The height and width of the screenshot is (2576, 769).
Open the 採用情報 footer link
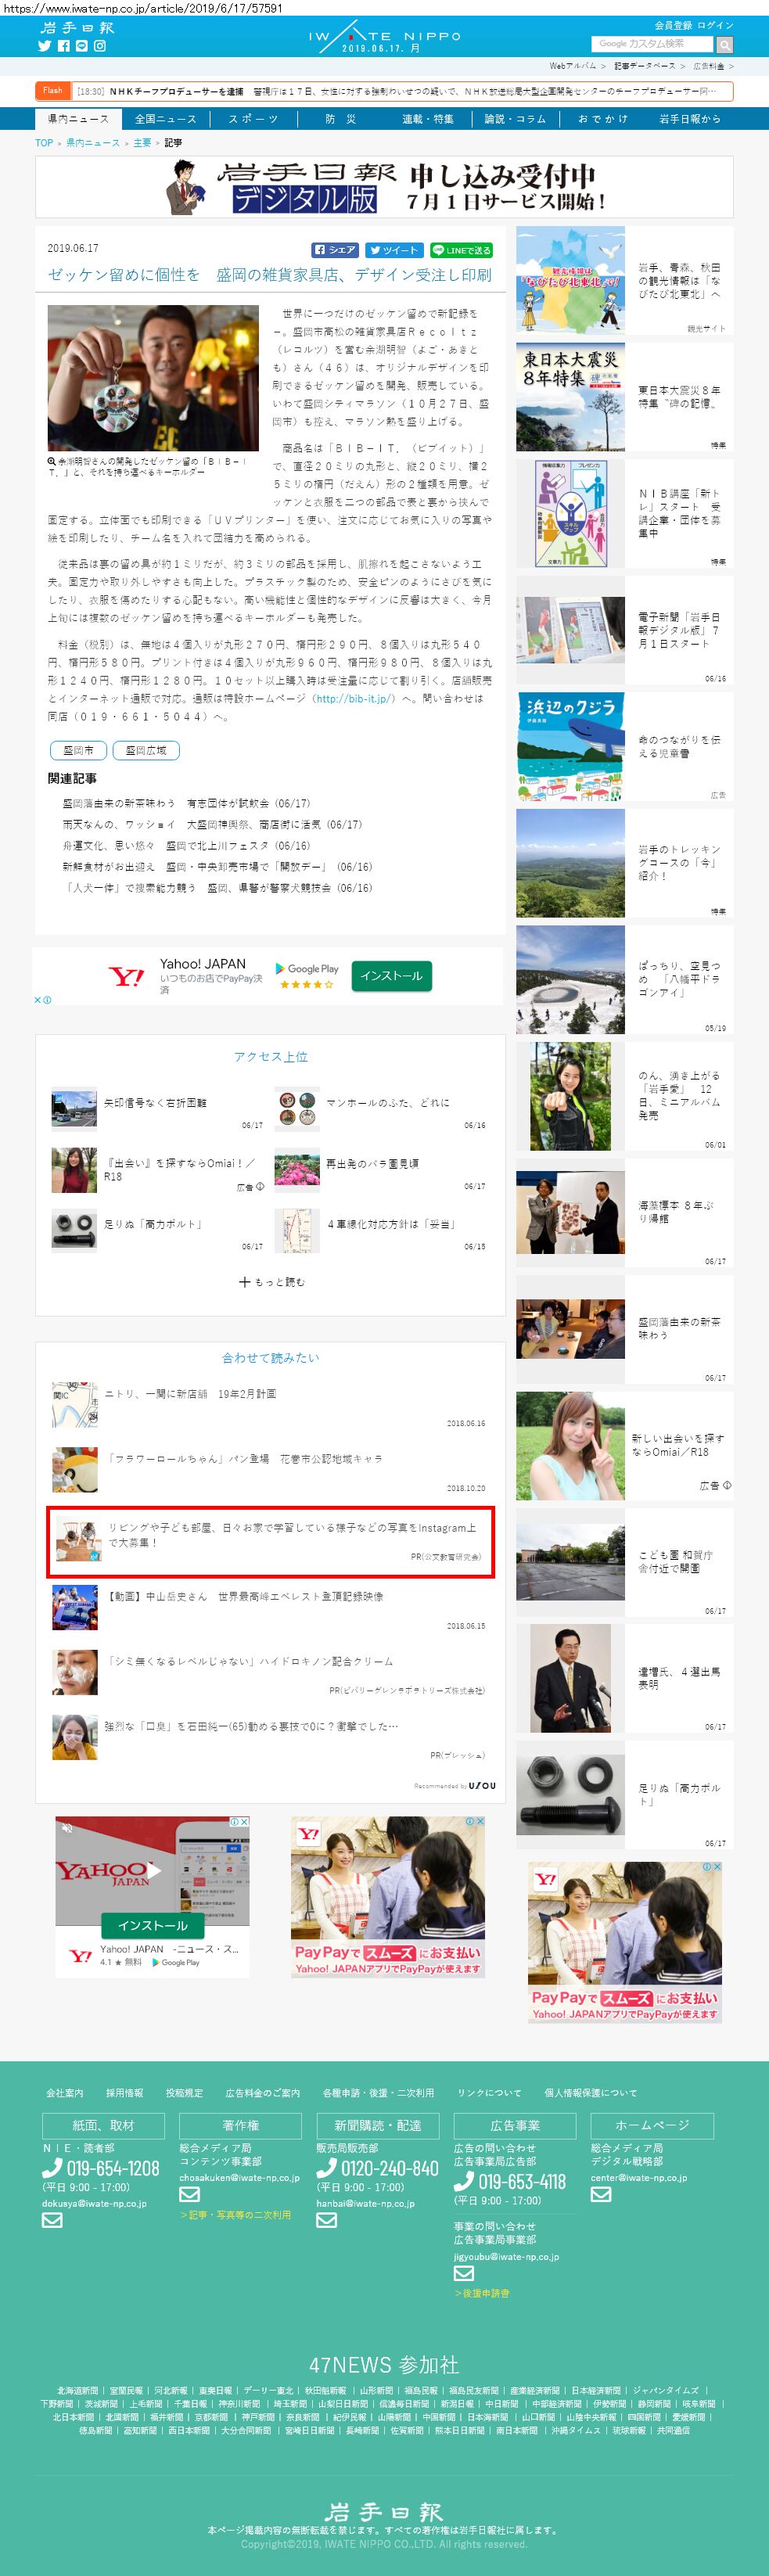pyautogui.click(x=124, y=2093)
